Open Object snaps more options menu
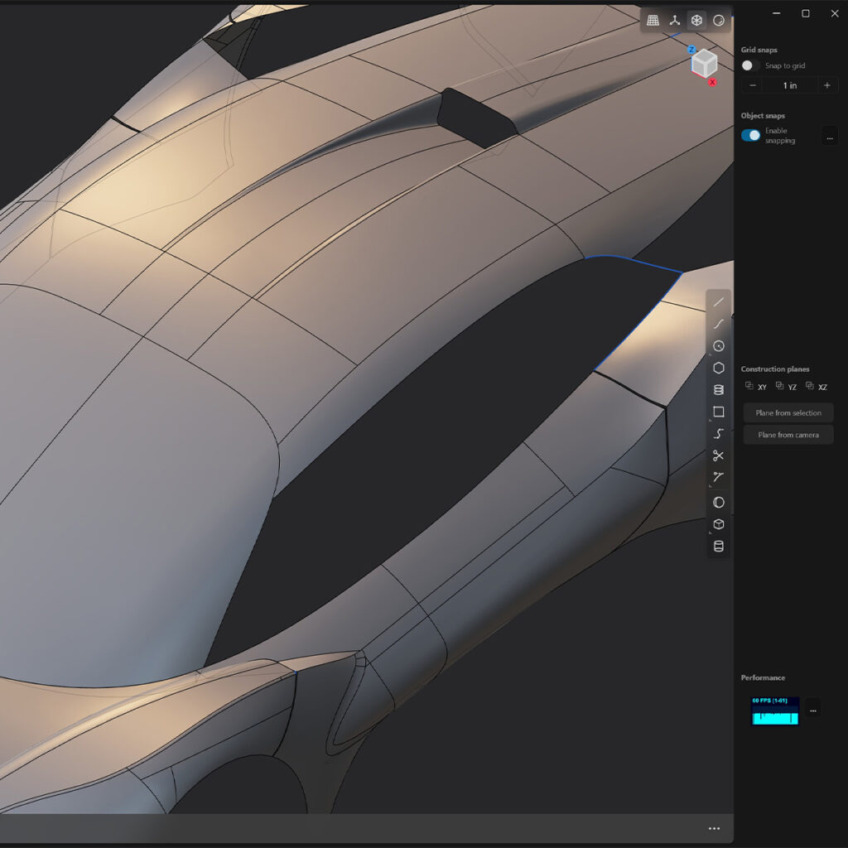Screen dimensions: 848x848 click(x=829, y=137)
